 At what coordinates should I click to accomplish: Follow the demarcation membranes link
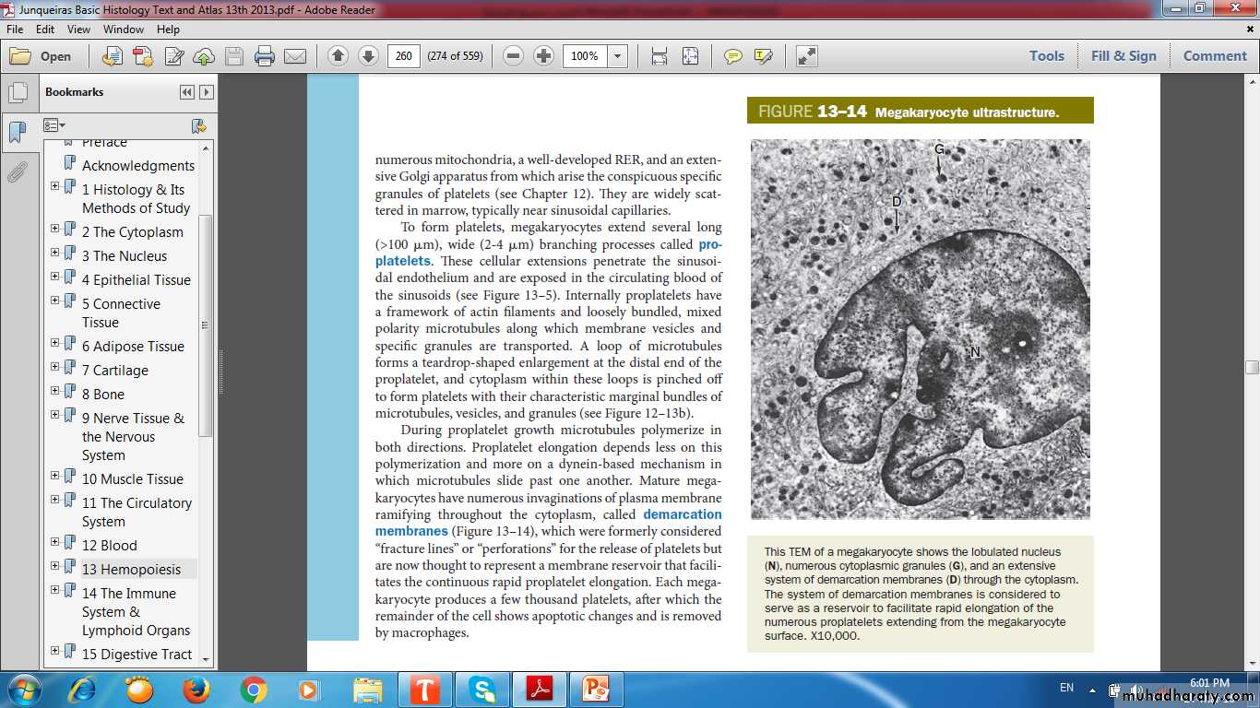(682, 514)
